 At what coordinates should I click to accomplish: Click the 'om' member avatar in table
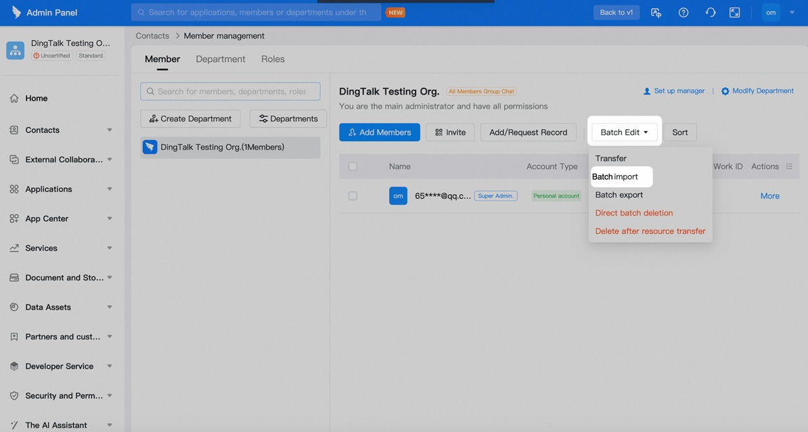(x=398, y=195)
